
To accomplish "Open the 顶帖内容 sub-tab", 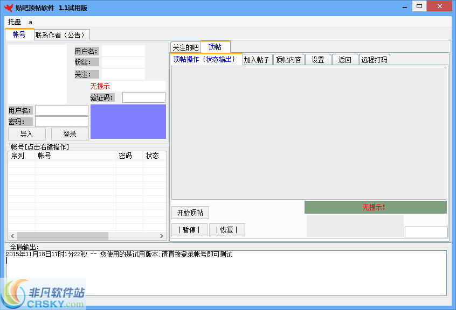I will tap(289, 60).
